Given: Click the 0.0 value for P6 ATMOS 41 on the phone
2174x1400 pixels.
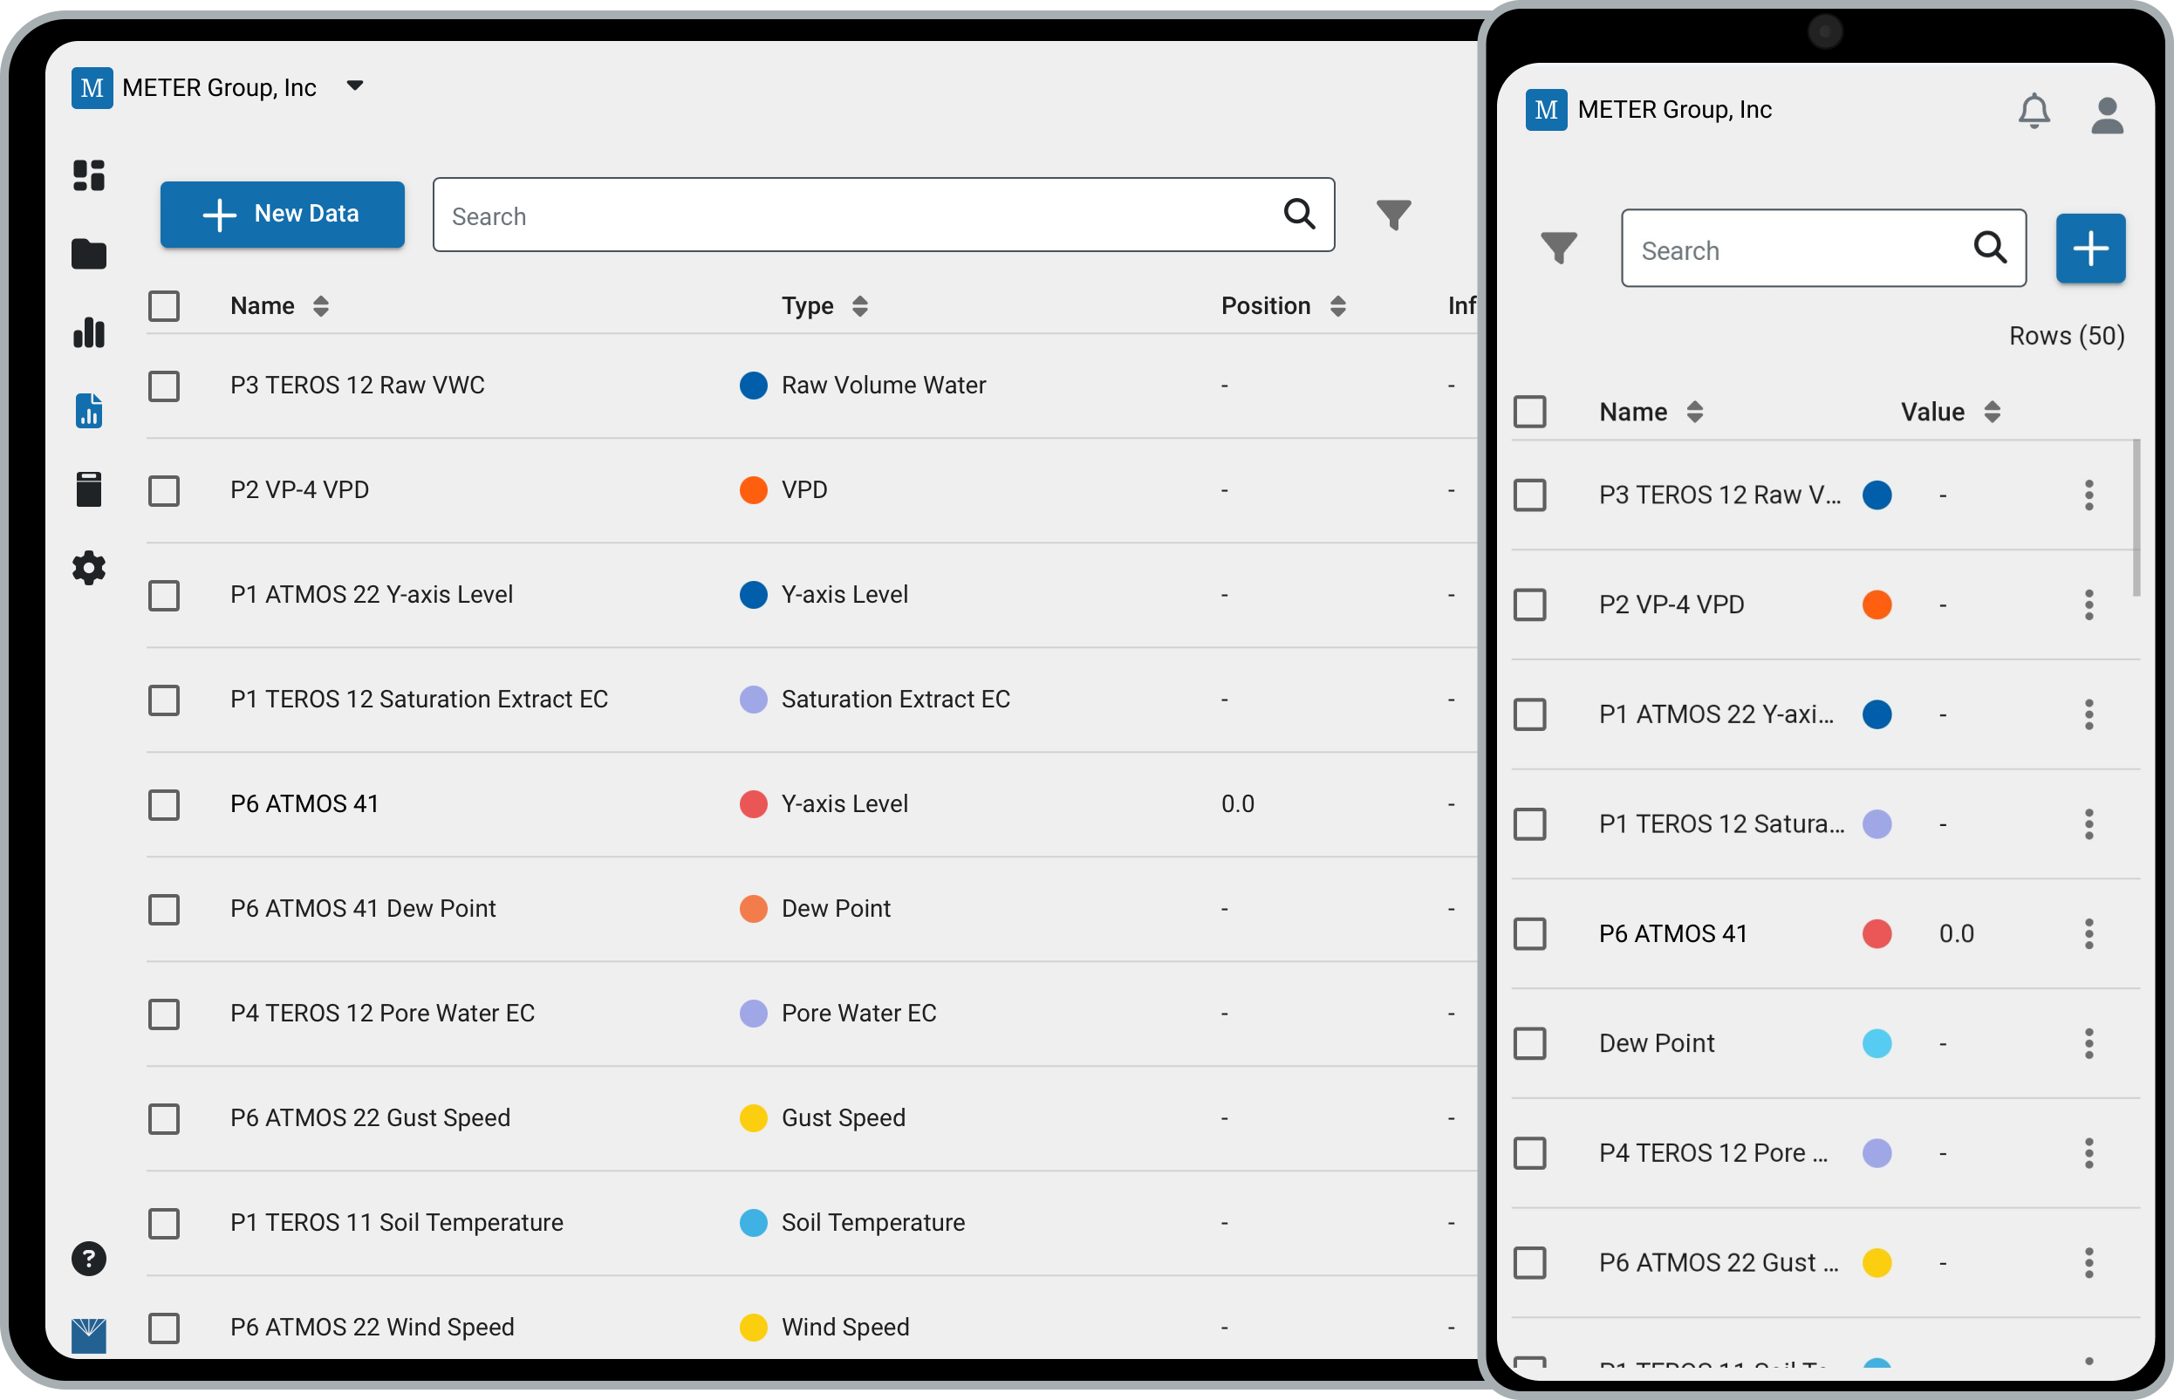Looking at the screenshot, I should [1956, 933].
